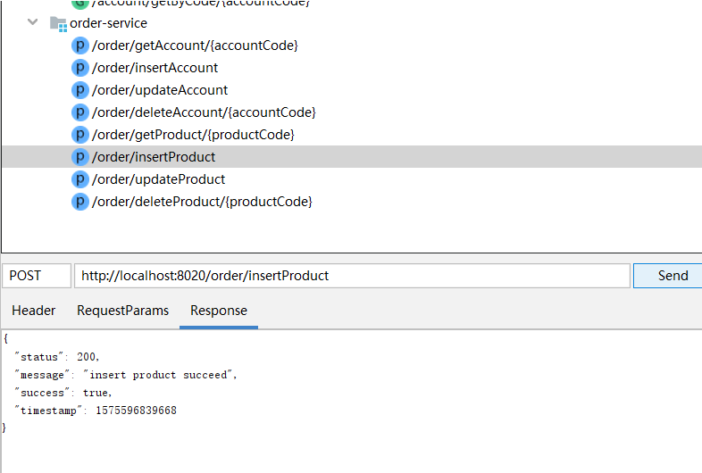Switch to the Header tab
Image resolution: width=702 pixels, height=473 pixels.
click(34, 311)
